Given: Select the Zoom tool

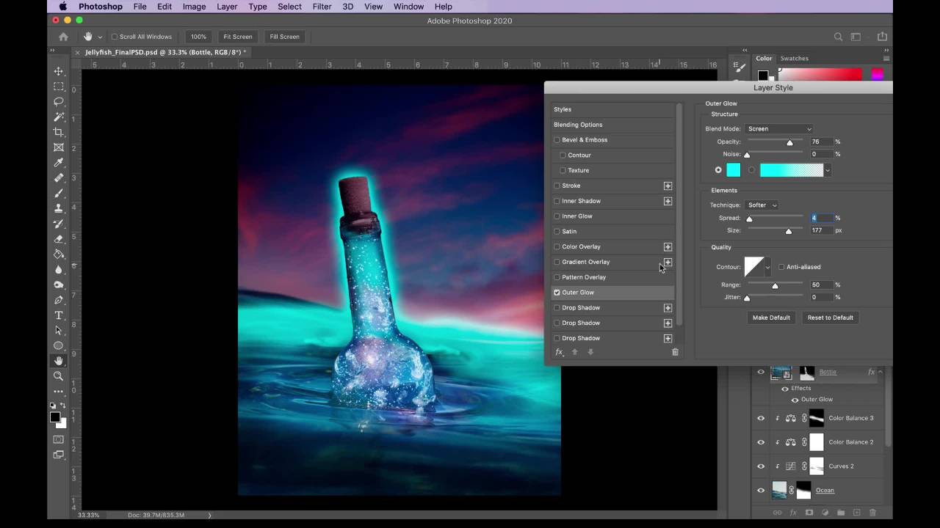Looking at the screenshot, I should tap(59, 376).
